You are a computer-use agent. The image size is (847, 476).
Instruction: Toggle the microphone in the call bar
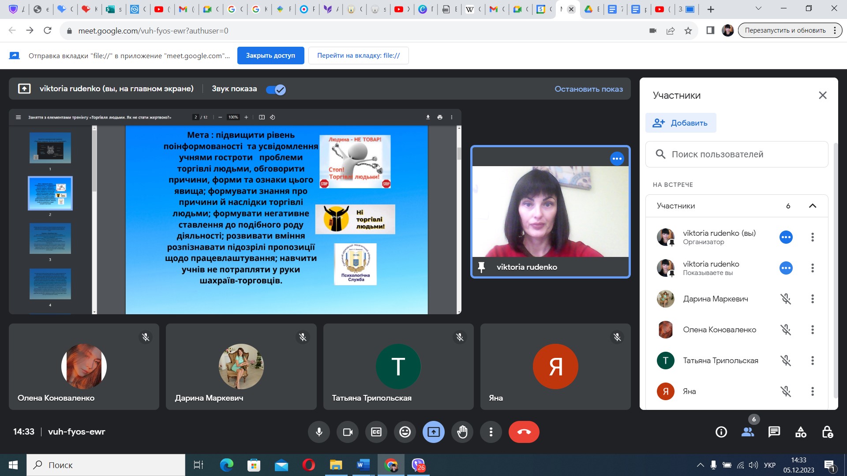point(319,432)
